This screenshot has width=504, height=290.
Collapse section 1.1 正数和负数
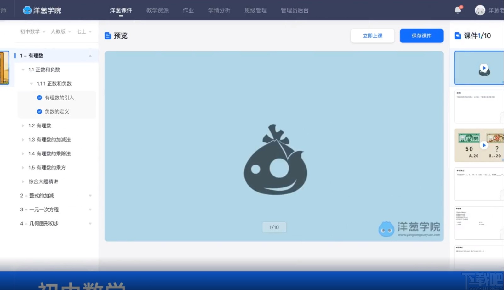(23, 70)
